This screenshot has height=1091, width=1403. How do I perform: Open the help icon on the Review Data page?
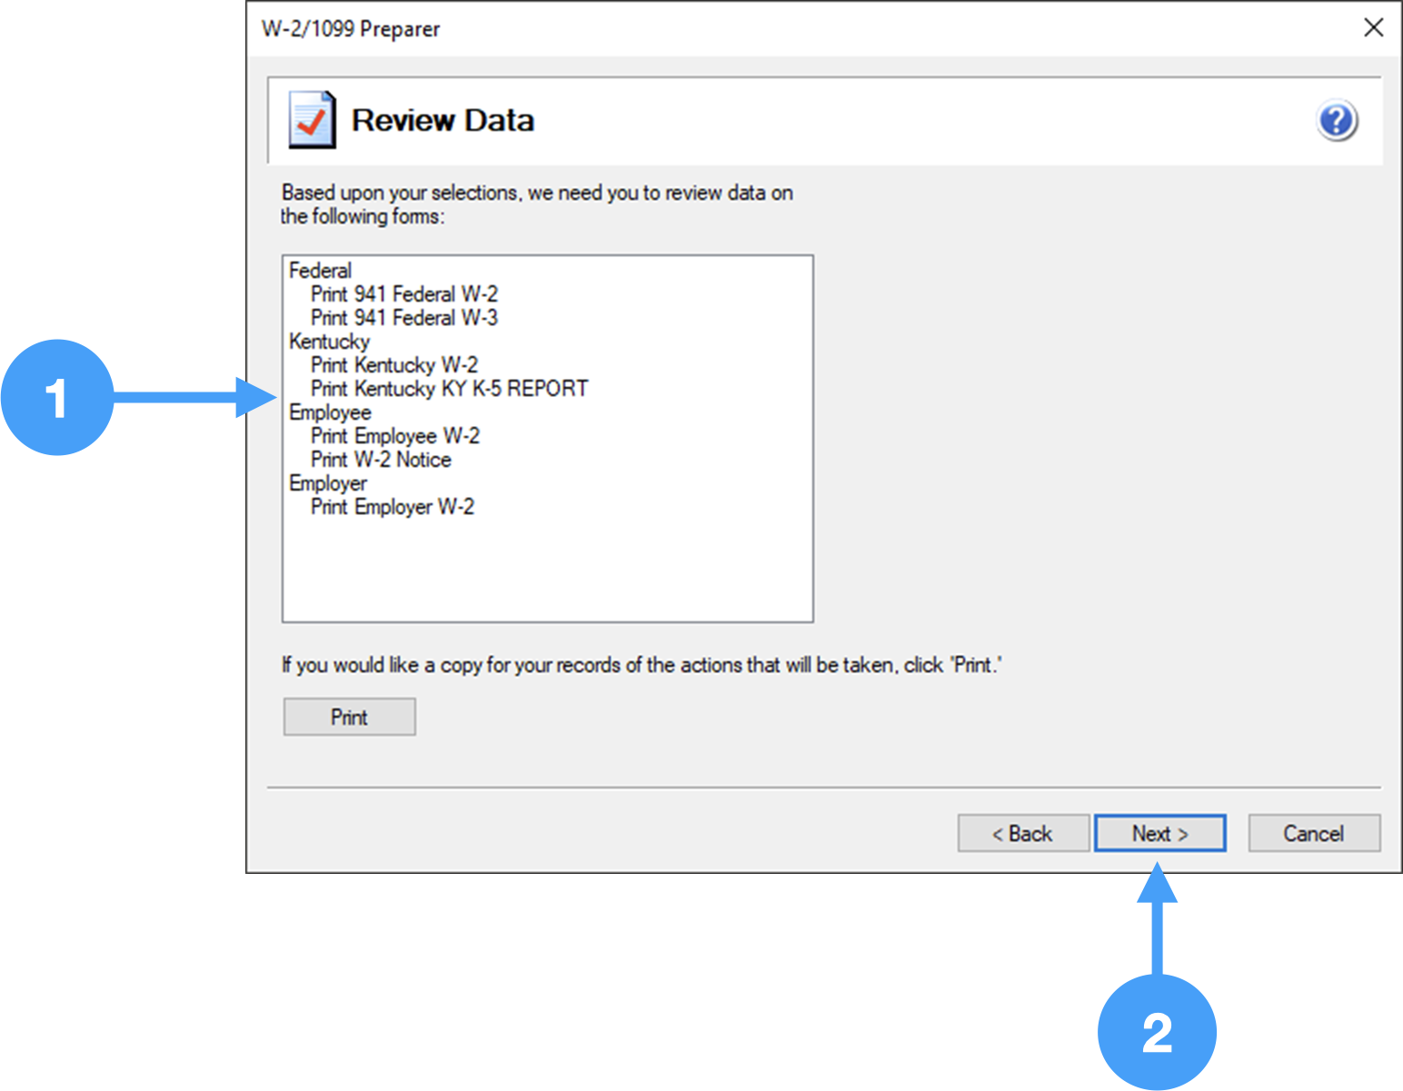(1336, 119)
